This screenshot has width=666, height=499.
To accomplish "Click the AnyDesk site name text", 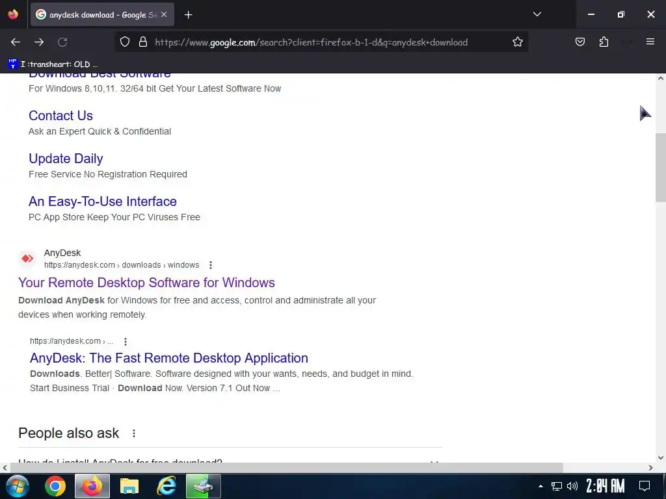I will tap(62, 253).
